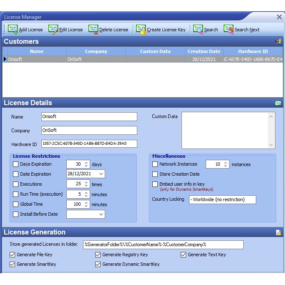Screen dimensions: 285x285
Task: Click the Add License toolbar icon
Action: [x=13, y=29]
